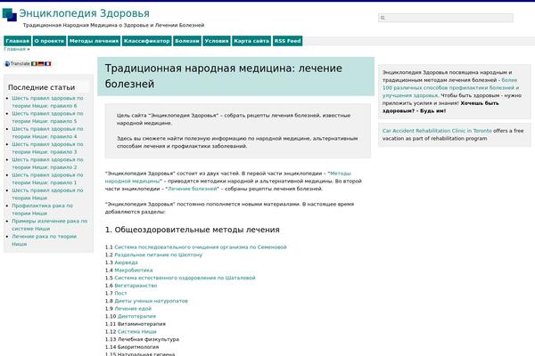Image resolution: width=535 pixels, height=356 pixels.
Task: Open the Классификатор menu tab
Action: [147, 41]
